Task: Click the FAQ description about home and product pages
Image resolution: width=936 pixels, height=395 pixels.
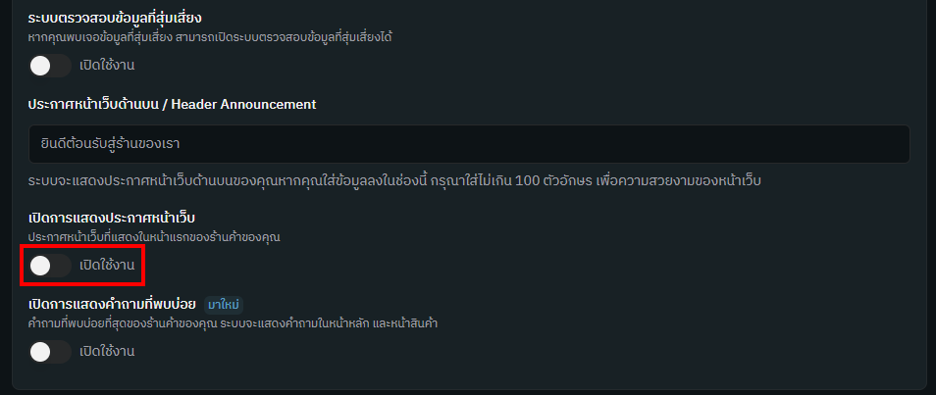Action: click(232, 323)
